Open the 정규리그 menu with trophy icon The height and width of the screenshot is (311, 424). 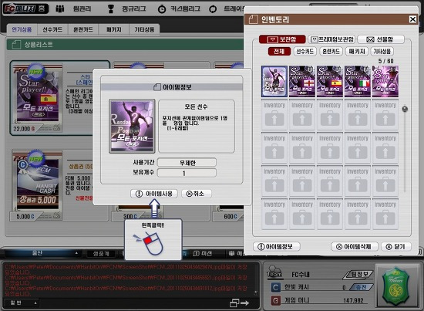(x=126, y=8)
